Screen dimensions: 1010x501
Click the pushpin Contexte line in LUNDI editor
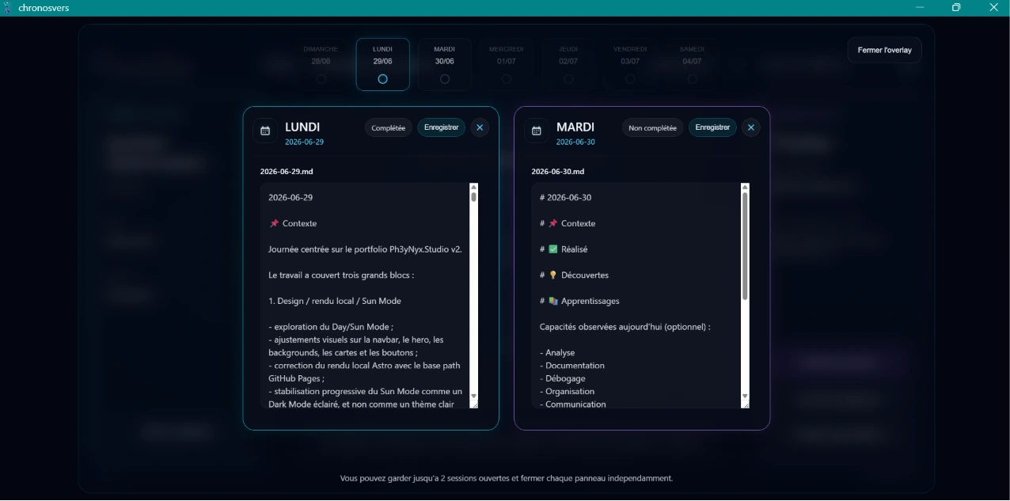293,223
